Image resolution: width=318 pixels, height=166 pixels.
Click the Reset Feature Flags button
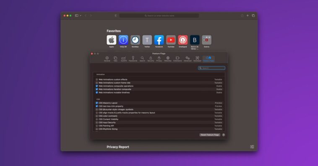coord(210,135)
